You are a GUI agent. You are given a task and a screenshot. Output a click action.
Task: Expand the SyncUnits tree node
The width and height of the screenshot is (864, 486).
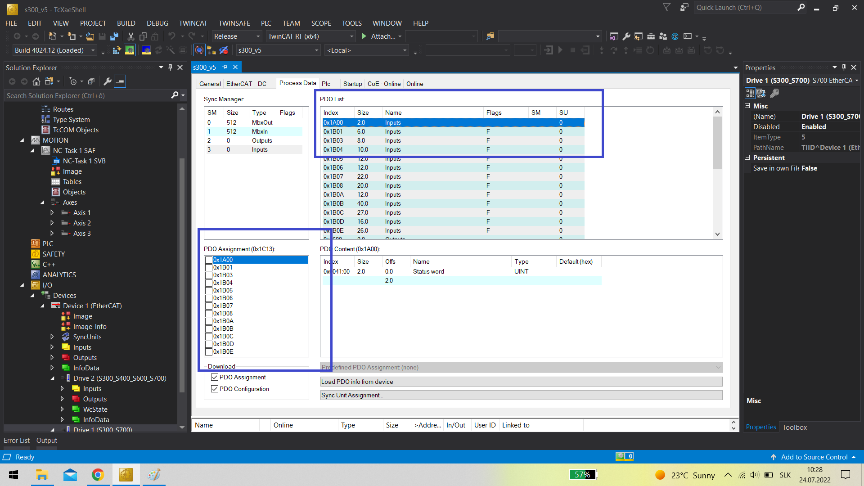52,337
